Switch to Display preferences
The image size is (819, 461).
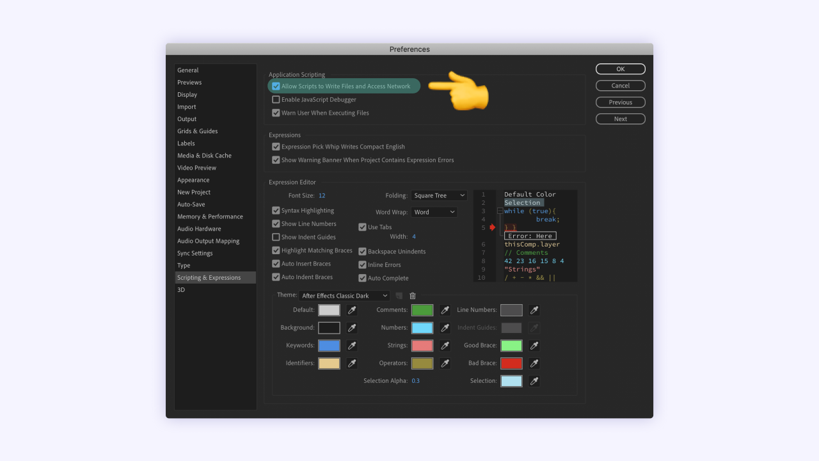click(216, 95)
